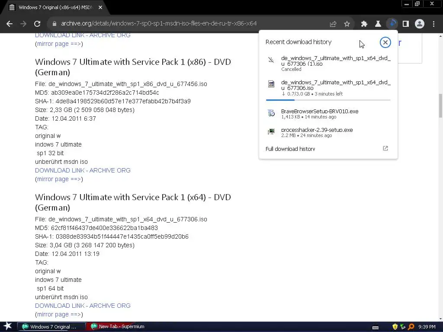Click x64 file name de_windows_7..._677306.iso in page

pos(128,219)
